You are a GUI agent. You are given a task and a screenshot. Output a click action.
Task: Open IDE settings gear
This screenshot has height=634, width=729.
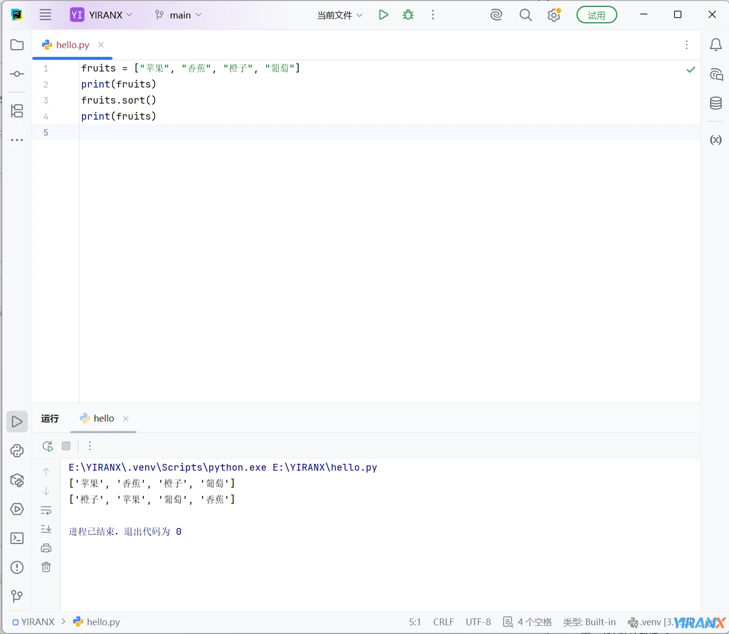click(x=554, y=15)
